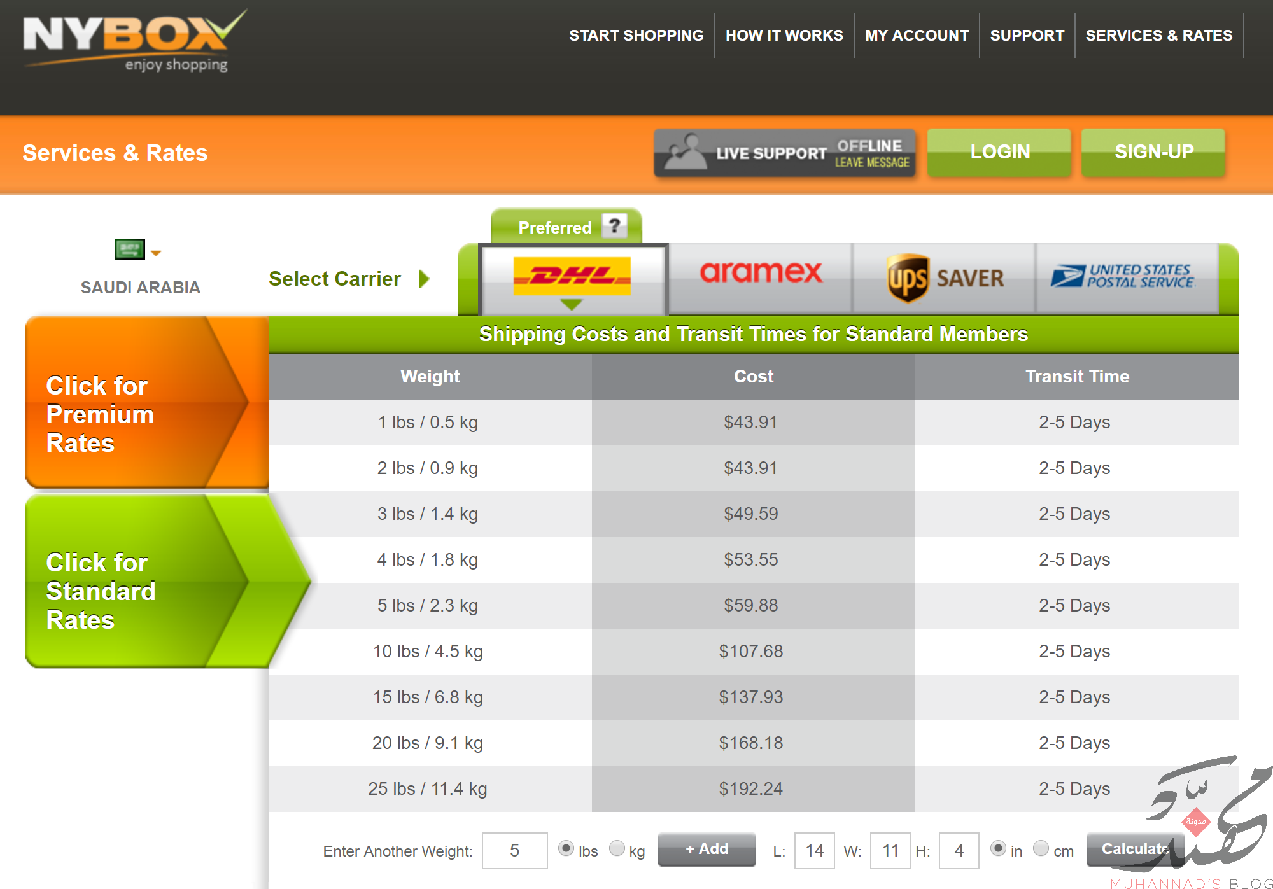The height and width of the screenshot is (889, 1273).
Task: Click the W width input field
Action: (x=890, y=850)
